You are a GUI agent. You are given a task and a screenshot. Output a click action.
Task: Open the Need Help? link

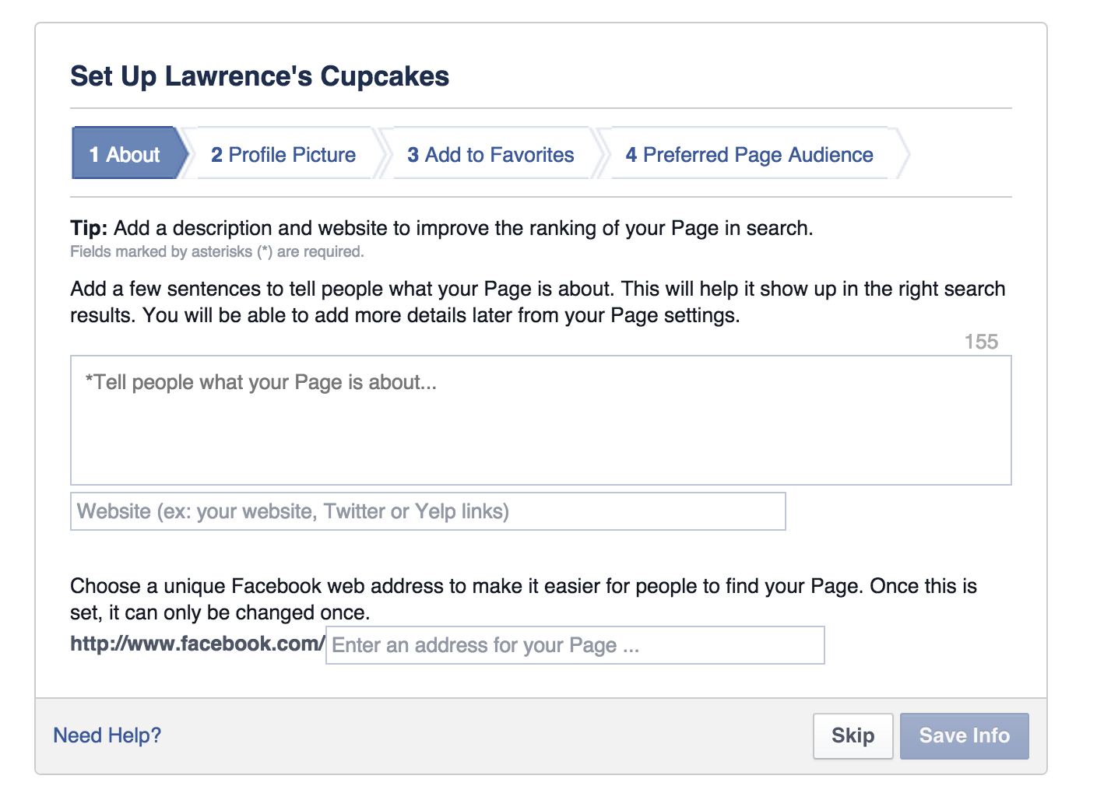click(107, 735)
